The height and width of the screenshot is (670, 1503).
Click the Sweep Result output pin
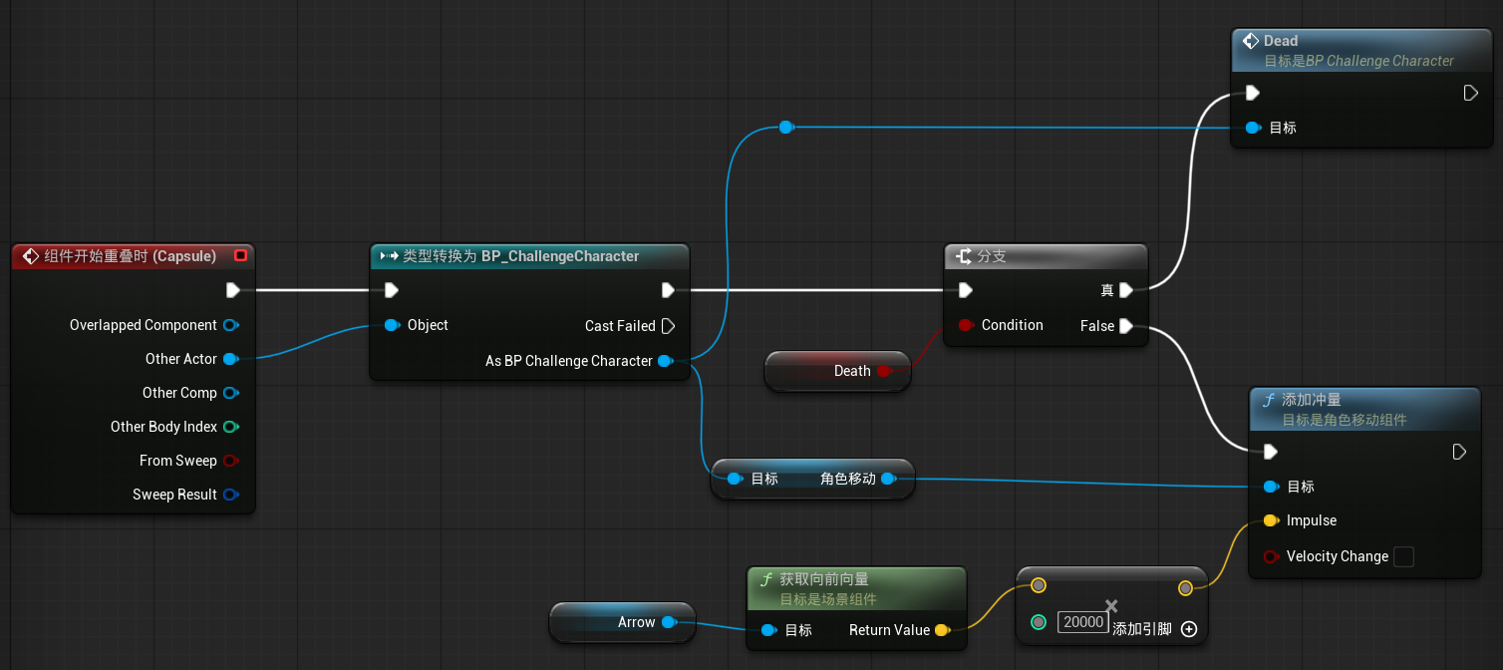point(230,495)
